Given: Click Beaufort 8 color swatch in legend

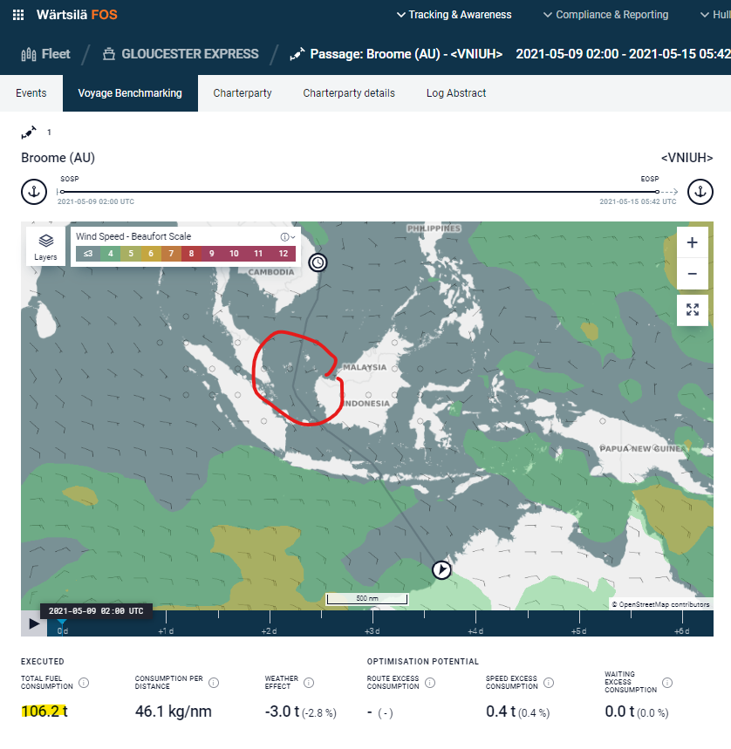Looking at the screenshot, I should click(x=193, y=254).
